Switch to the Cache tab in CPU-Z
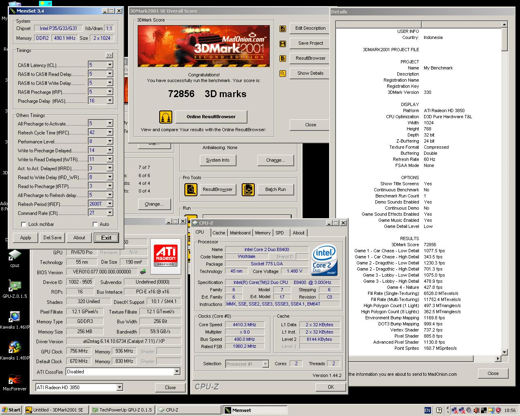Screen dimensions: 520x416 [219, 233]
